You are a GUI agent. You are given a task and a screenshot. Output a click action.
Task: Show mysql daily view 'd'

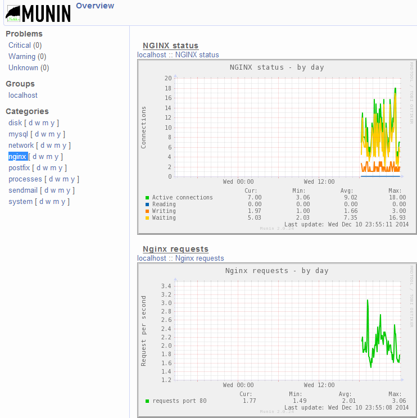click(x=37, y=134)
